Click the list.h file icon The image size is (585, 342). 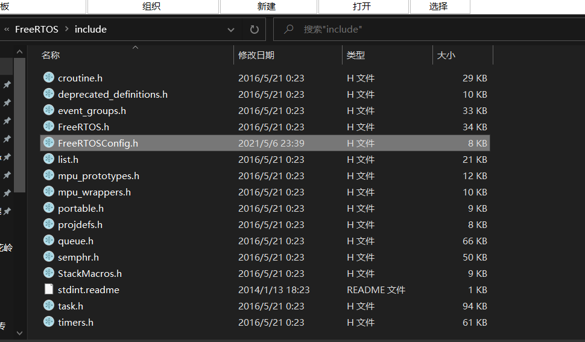pyautogui.click(x=48, y=159)
